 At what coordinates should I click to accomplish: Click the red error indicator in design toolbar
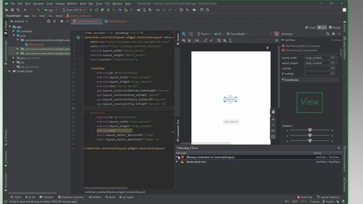point(277,34)
